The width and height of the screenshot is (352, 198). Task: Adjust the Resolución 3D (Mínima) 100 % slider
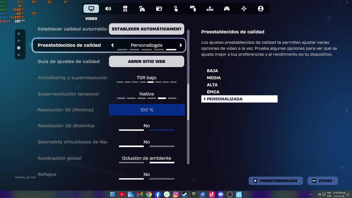pos(147,110)
